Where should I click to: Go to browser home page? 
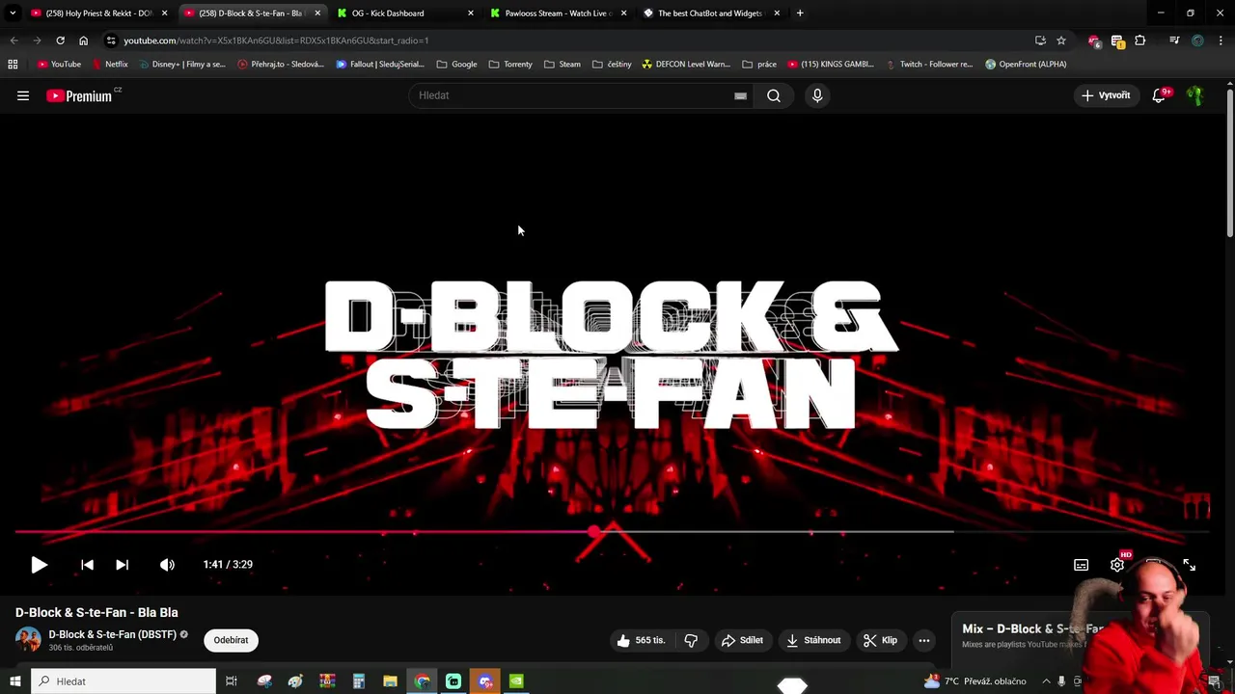pos(83,40)
